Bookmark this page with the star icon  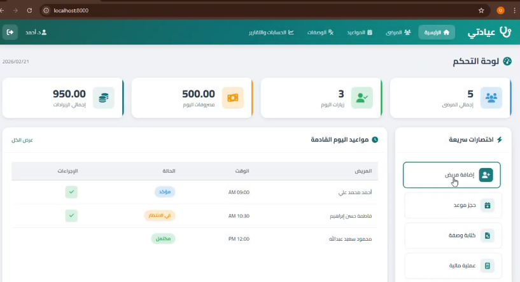click(x=481, y=10)
